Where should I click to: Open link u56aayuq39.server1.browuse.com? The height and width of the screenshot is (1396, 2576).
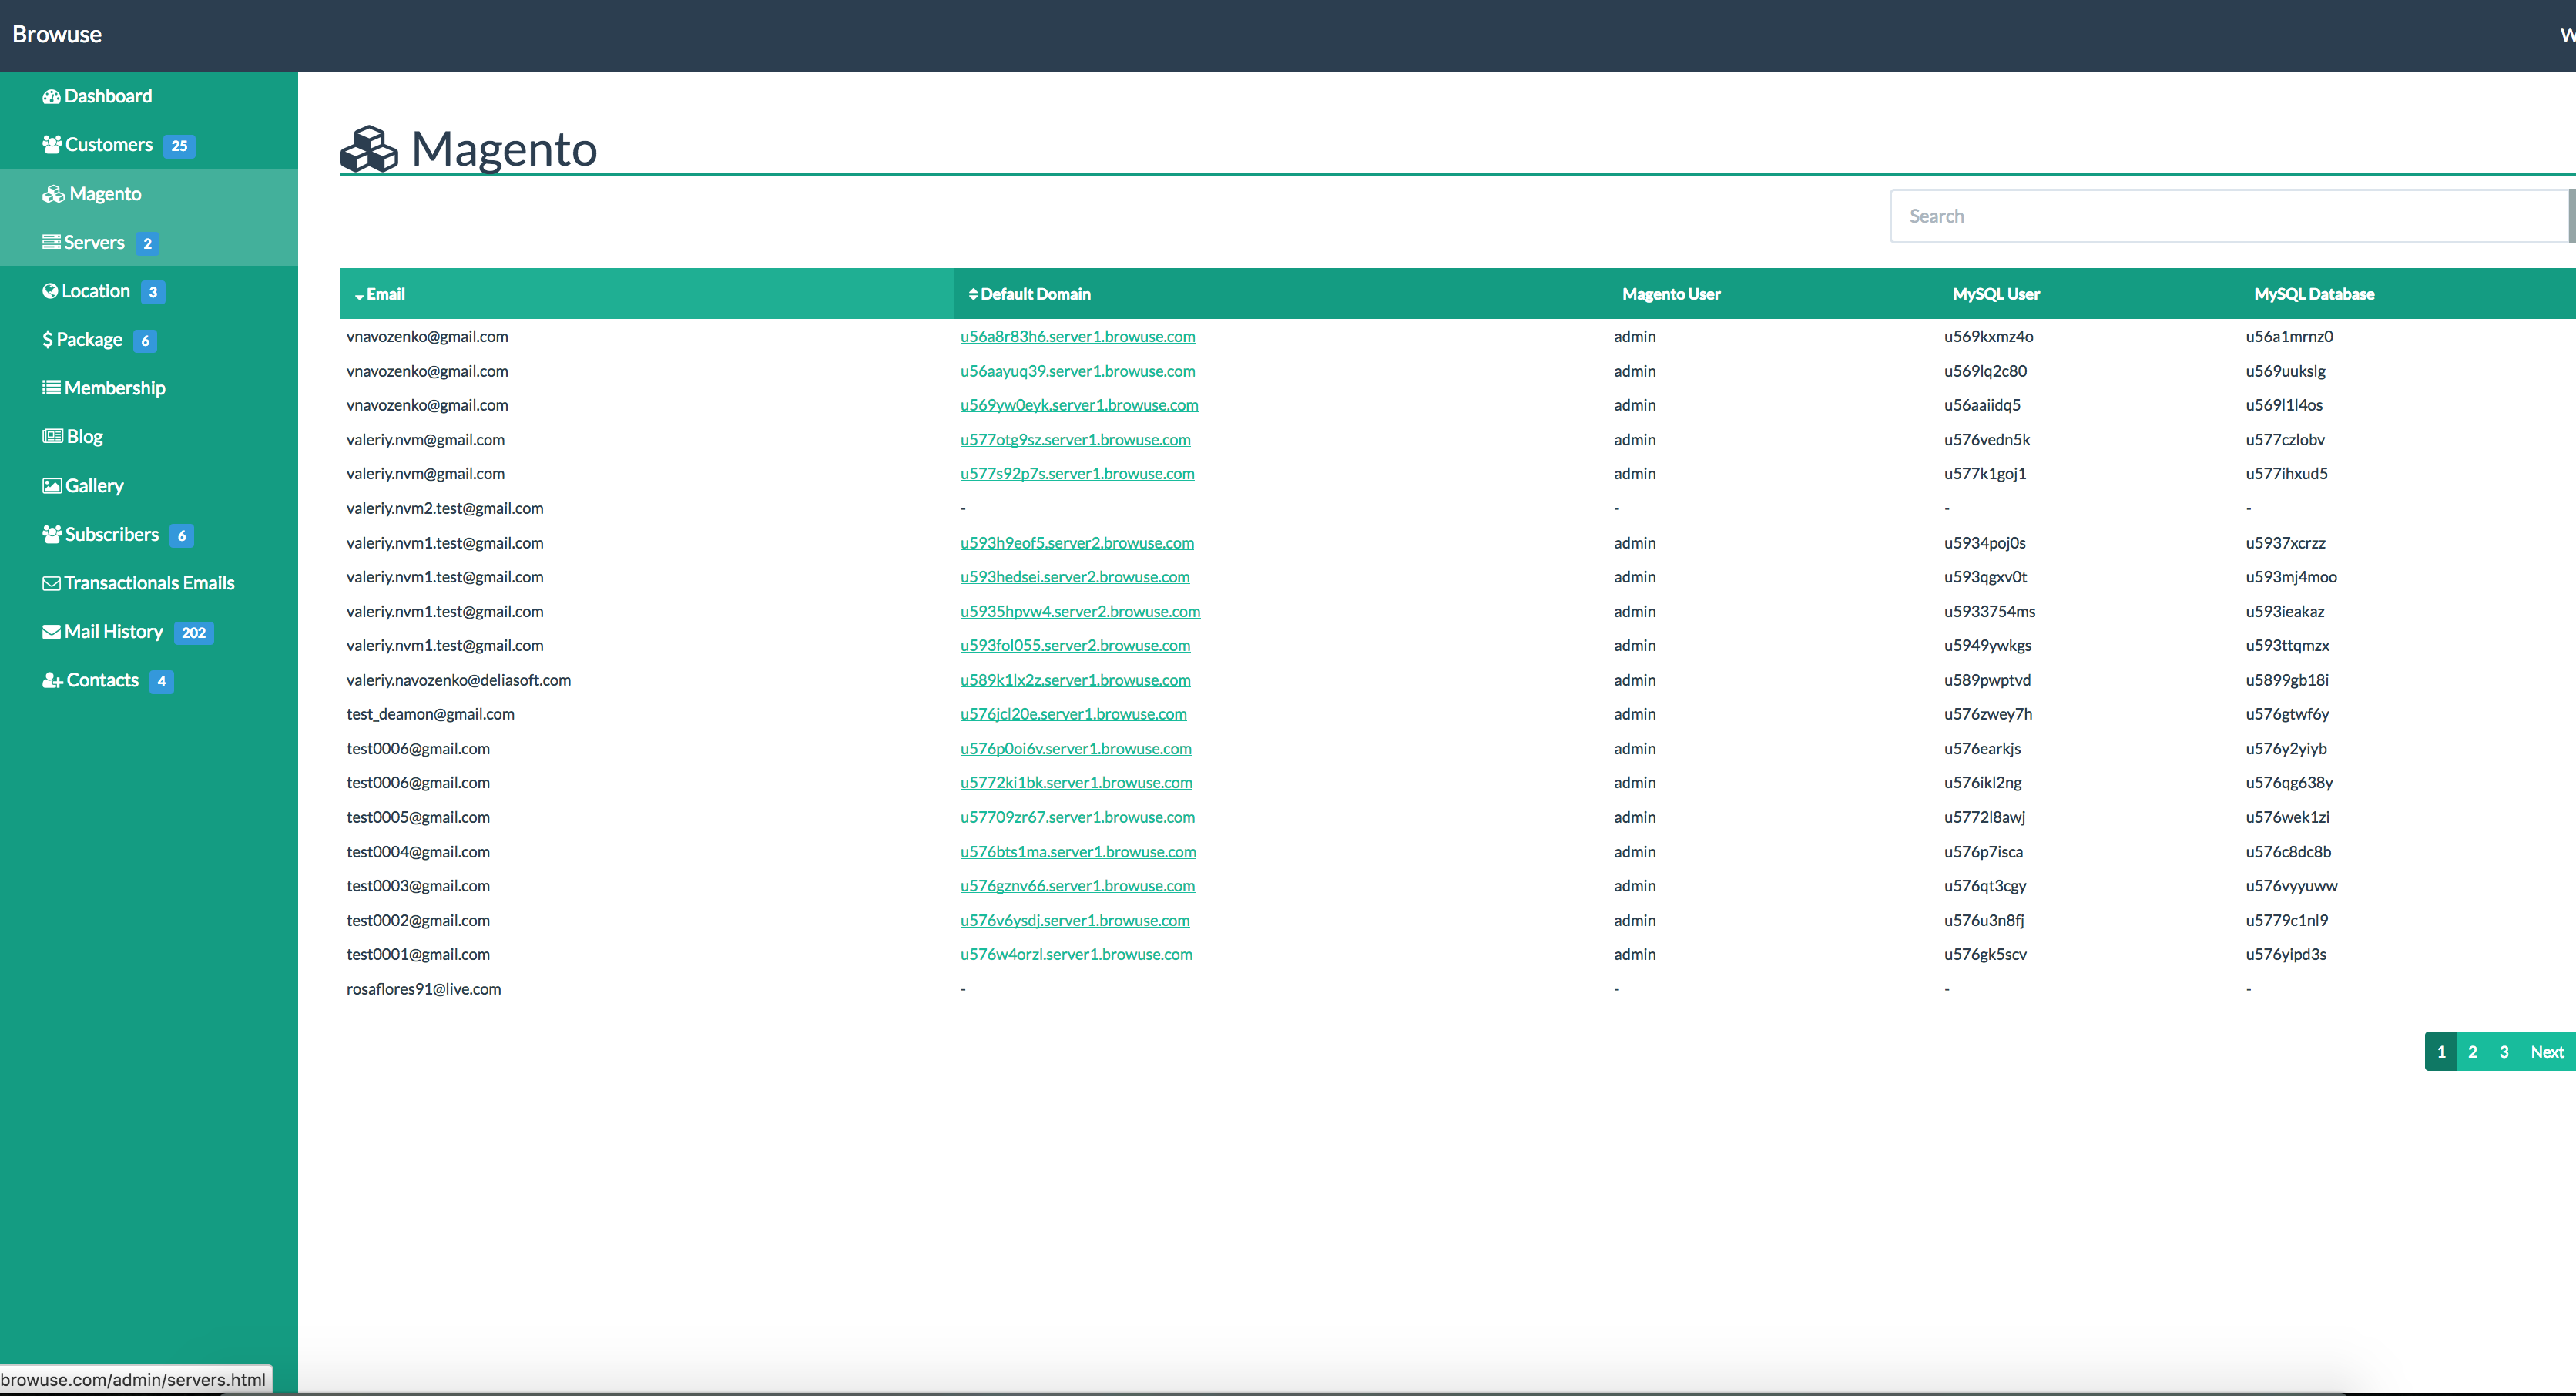tap(1078, 371)
